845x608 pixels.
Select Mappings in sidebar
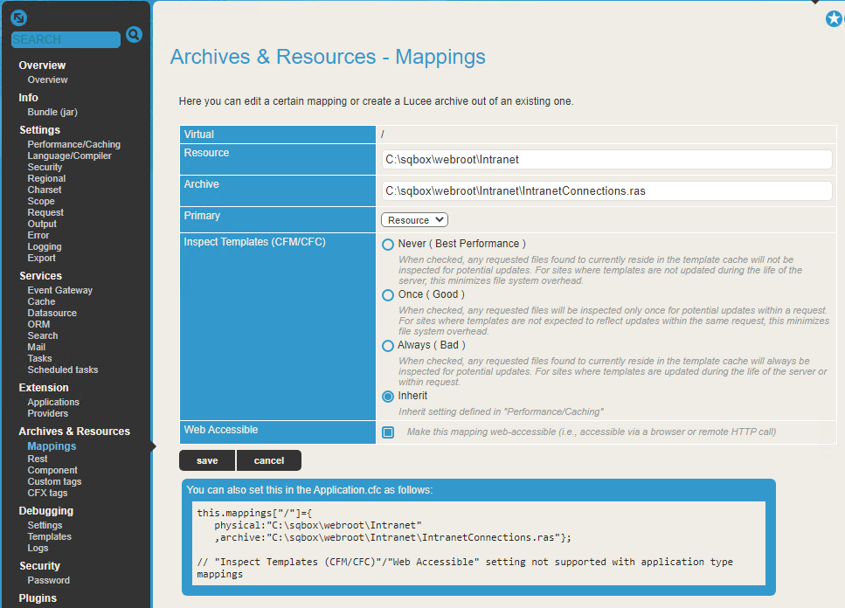52,446
